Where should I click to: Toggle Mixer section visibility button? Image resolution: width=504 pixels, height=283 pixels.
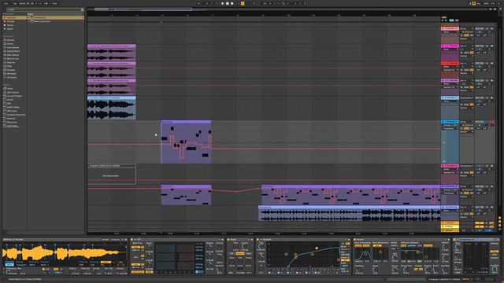click(500, 226)
